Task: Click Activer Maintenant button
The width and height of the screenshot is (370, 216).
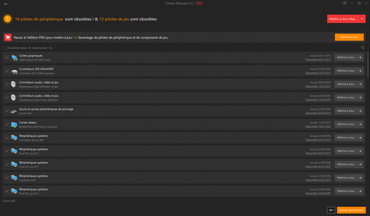Action: (351, 210)
